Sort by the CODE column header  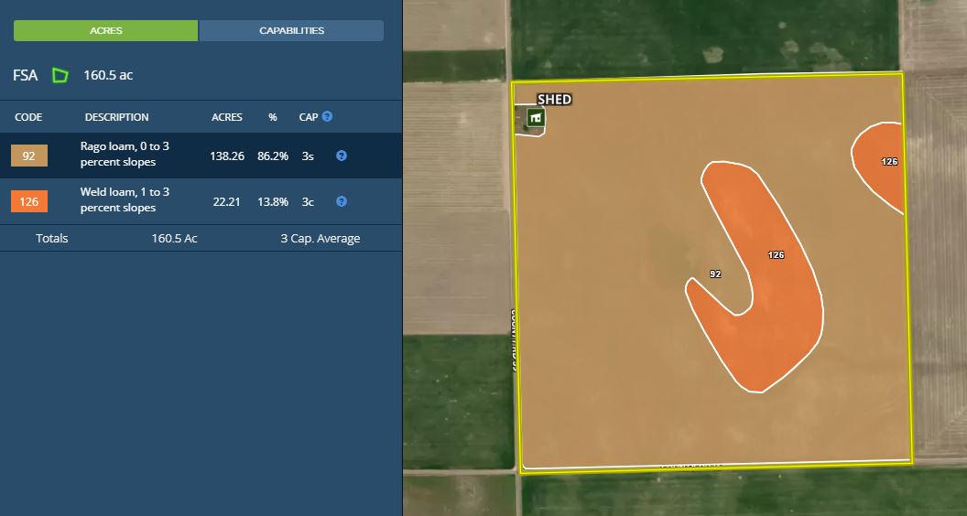tap(28, 117)
